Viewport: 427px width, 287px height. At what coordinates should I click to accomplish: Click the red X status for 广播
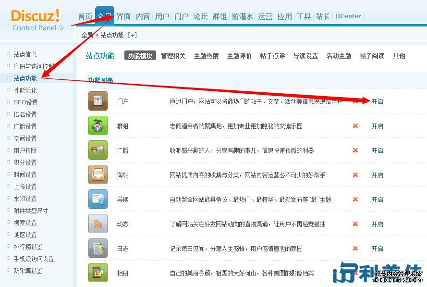tap(355, 150)
